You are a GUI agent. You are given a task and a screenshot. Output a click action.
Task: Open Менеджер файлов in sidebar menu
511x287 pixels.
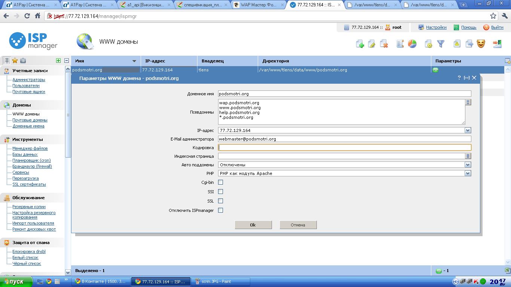[x=30, y=148]
